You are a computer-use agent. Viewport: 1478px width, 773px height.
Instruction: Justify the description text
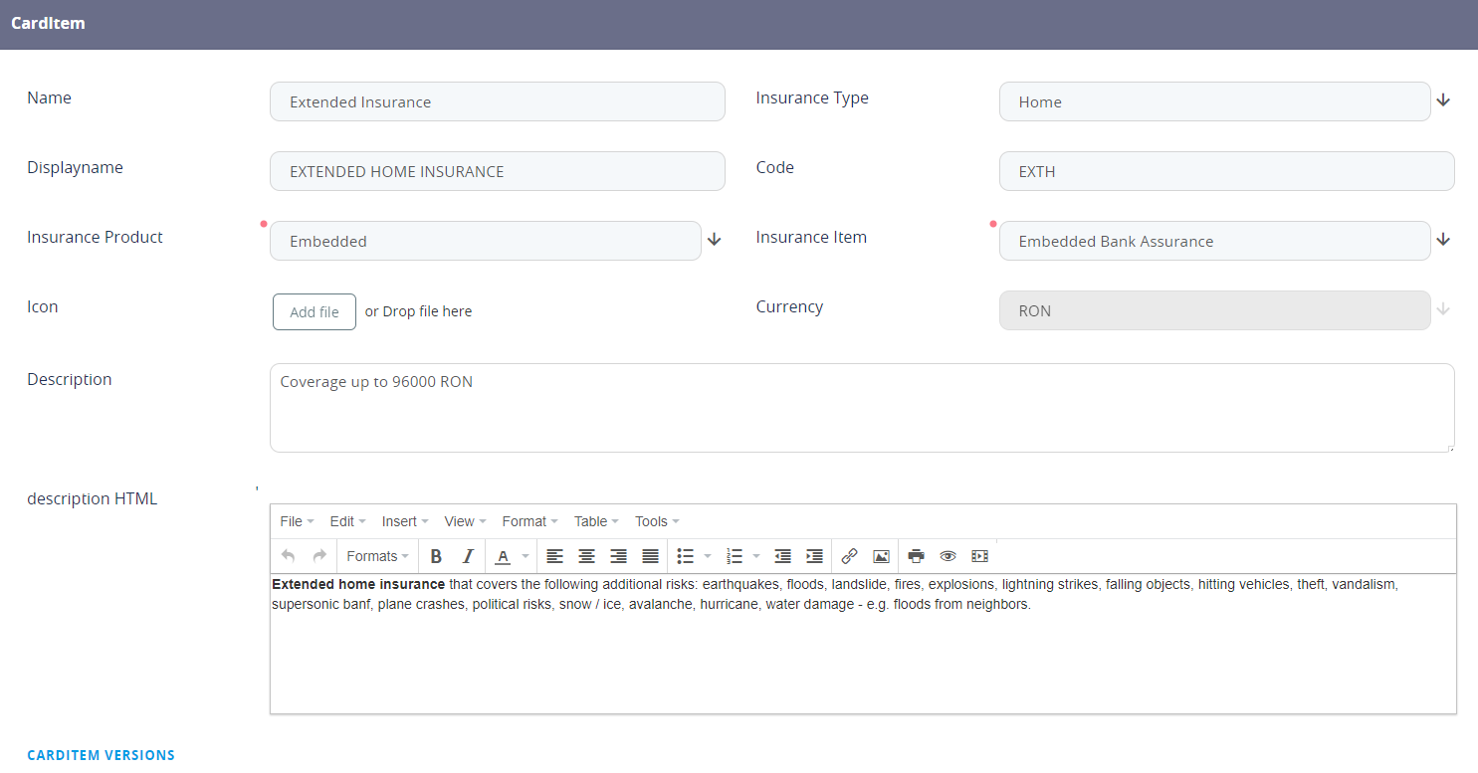point(650,556)
